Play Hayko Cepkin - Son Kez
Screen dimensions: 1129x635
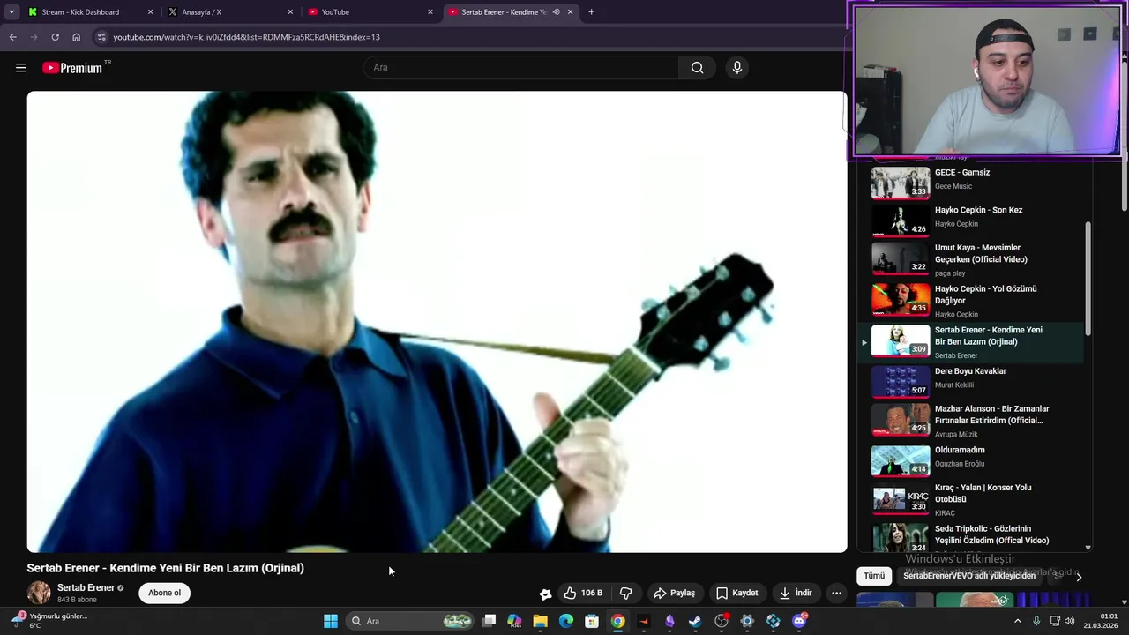pyautogui.click(x=970, y=219)
